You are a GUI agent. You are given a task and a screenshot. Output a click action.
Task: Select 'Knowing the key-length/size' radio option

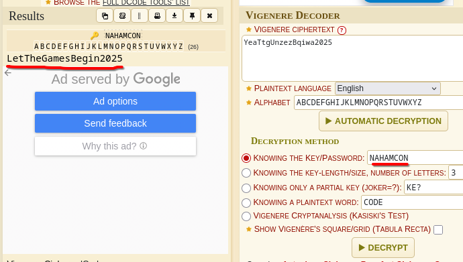(x=246, y=173)
